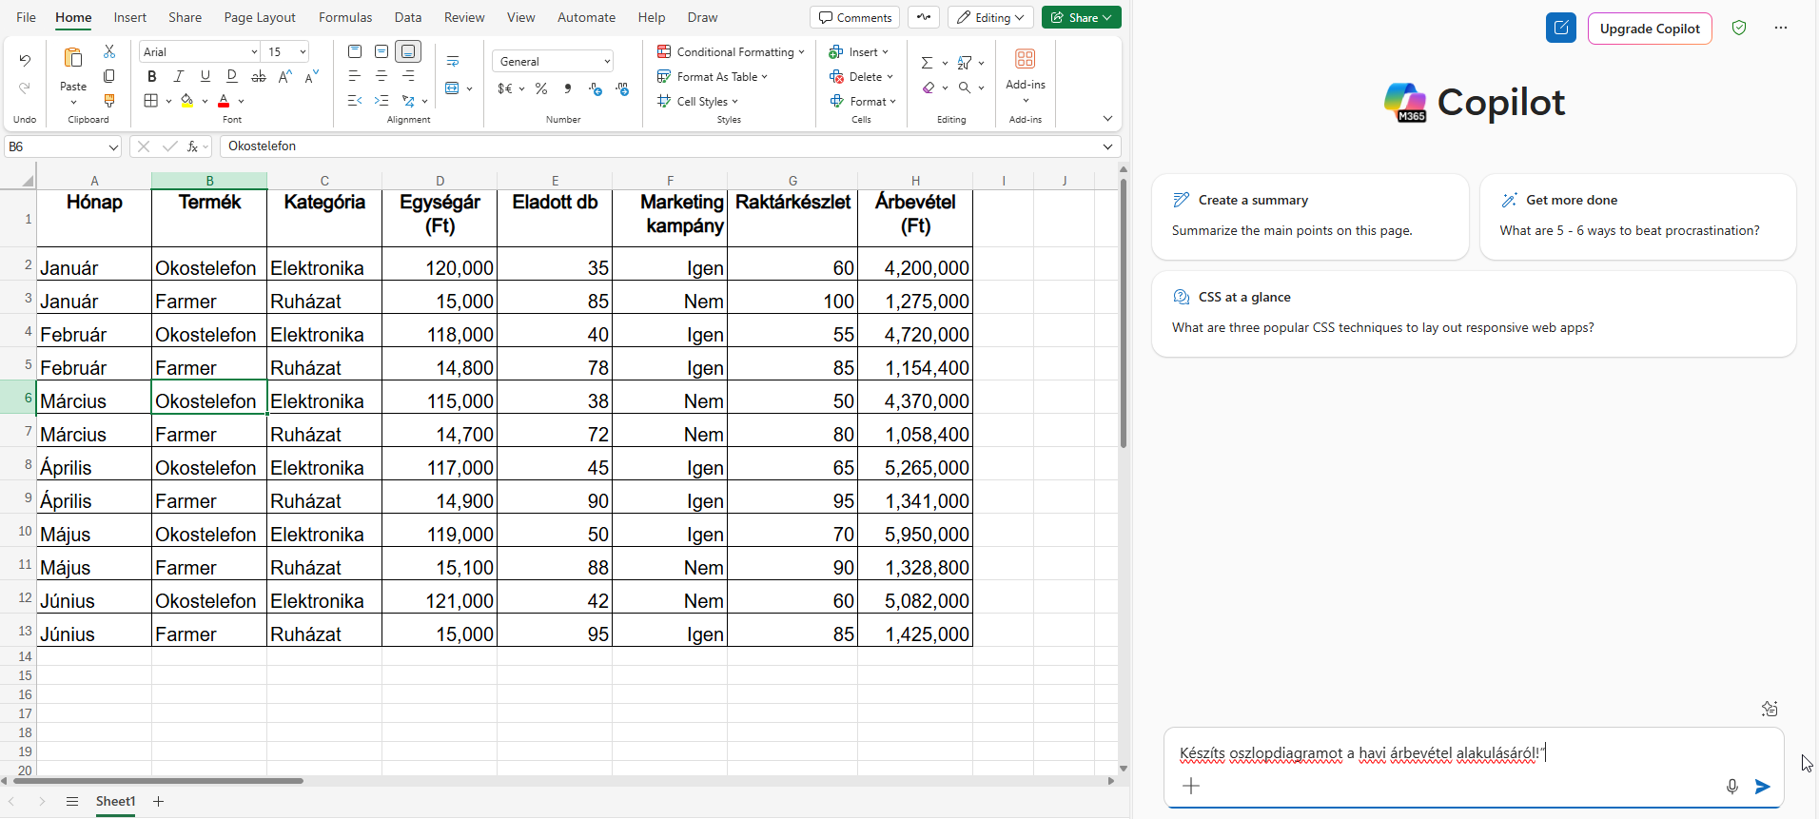Activate the microphone in Copilot input
Image resolution: width=1819 pixels, height=819 pixels.
point(1731,787)
